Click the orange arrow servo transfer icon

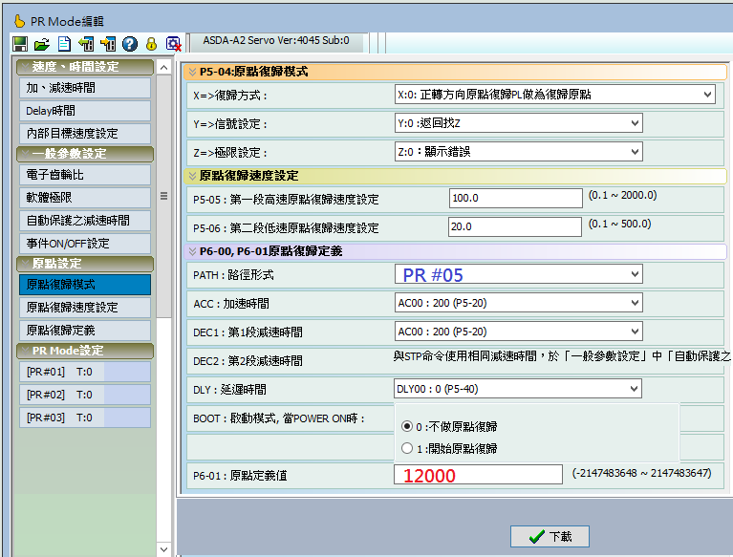click(x=108, y=43)
